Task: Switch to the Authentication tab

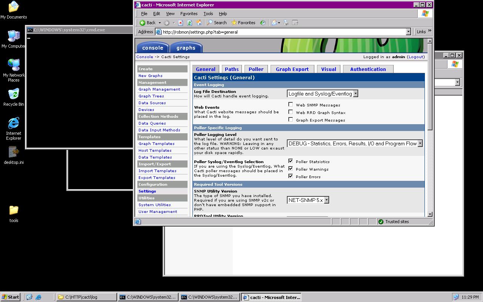Action: coord(368,69)
